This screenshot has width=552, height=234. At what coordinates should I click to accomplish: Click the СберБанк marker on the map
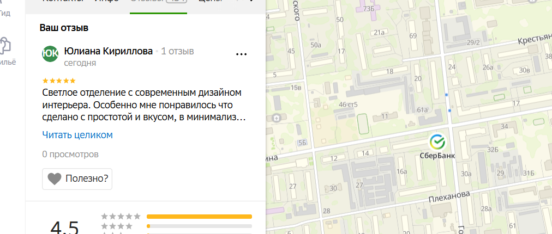(437, 142)
